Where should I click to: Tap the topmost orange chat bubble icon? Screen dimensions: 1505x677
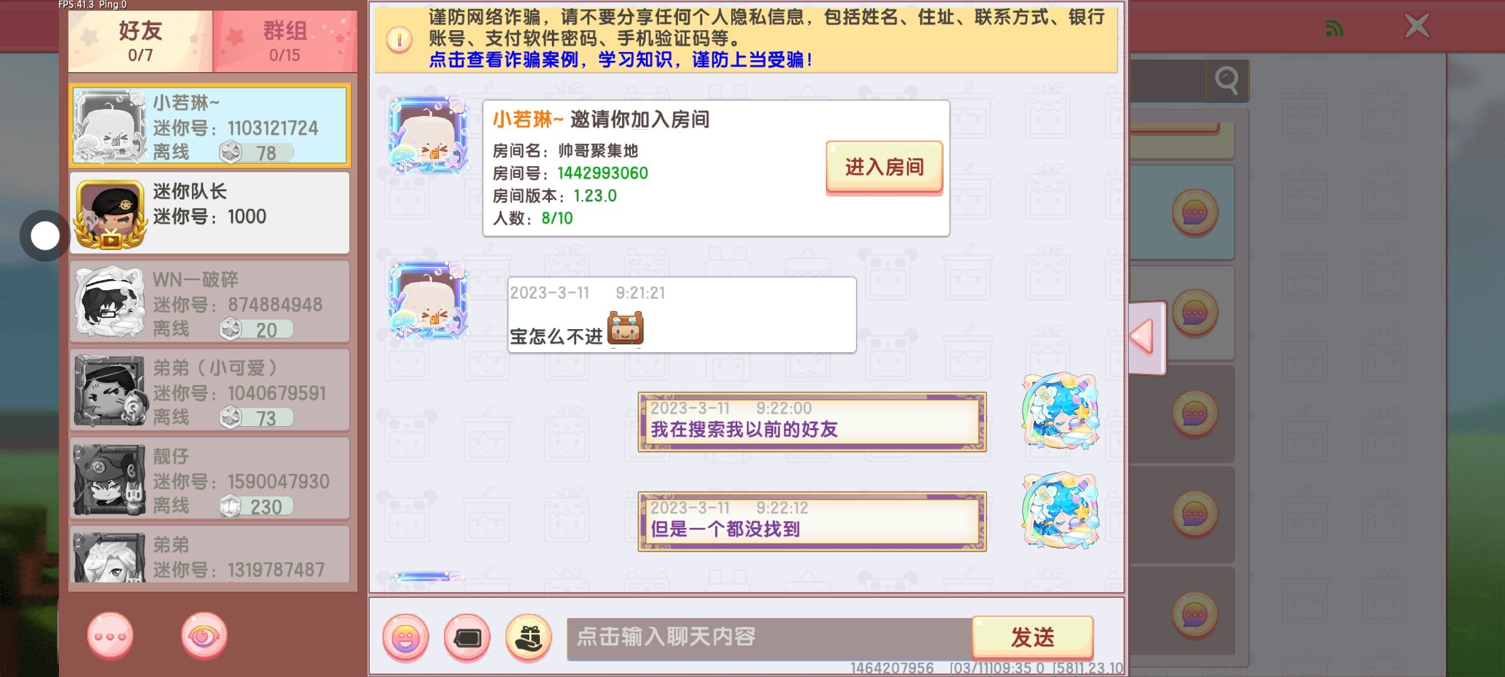click(x=1195, y=213)
